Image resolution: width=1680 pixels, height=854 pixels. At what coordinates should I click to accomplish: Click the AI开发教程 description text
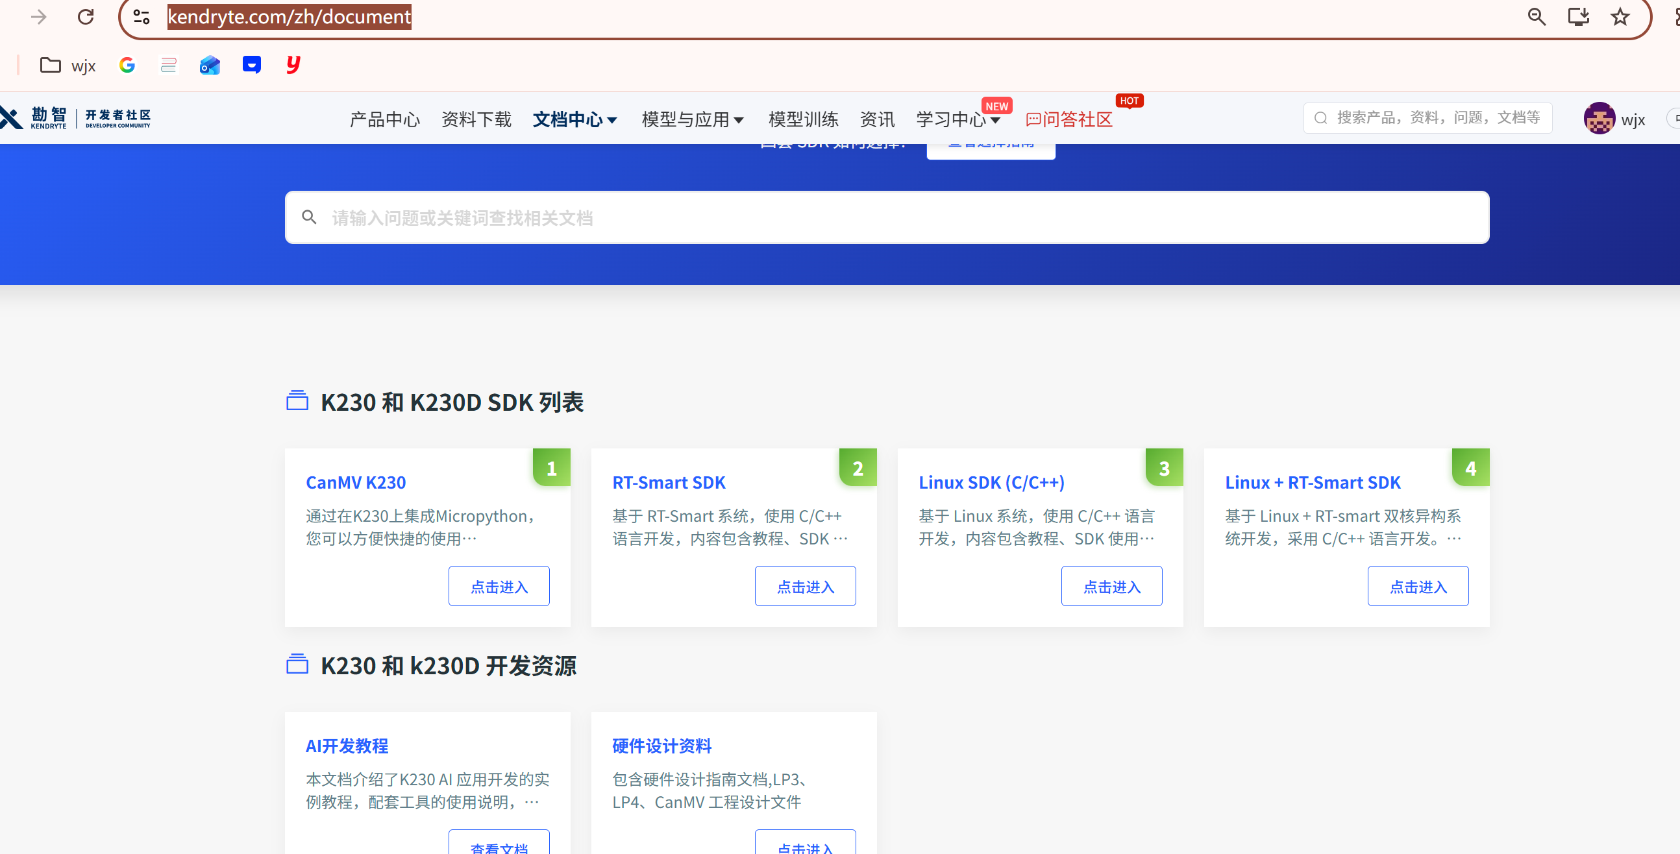[428, 791]
